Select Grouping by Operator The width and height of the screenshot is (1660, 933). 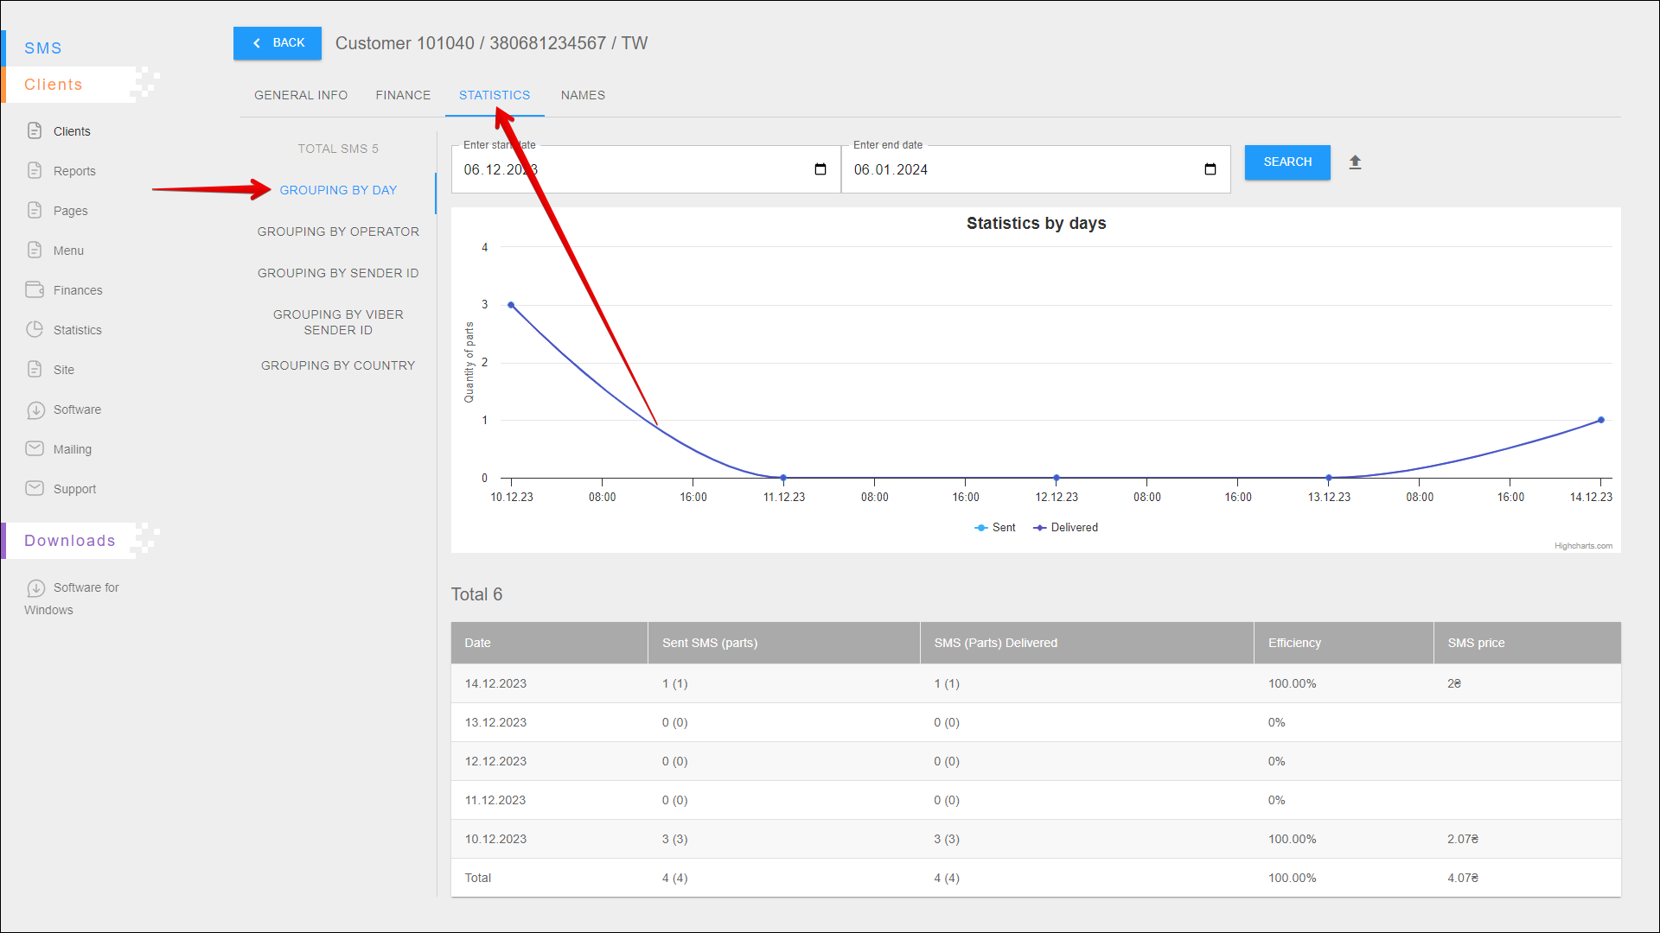click(338, 232)
